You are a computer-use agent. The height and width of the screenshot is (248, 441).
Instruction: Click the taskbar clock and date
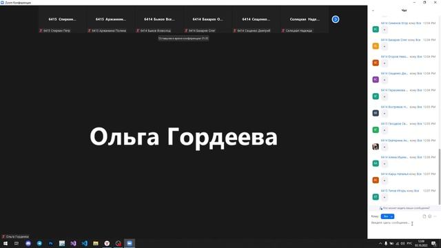coord(421,243)
